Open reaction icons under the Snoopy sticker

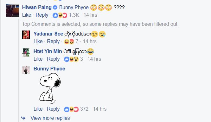coord(71,109)
